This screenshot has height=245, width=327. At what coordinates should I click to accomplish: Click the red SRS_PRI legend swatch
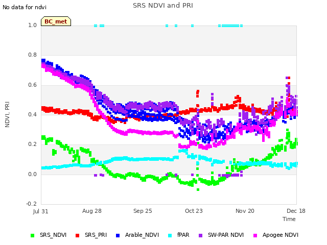coord(77,235)
